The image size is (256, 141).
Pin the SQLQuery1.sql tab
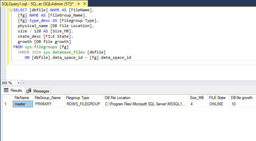[79, 4]
